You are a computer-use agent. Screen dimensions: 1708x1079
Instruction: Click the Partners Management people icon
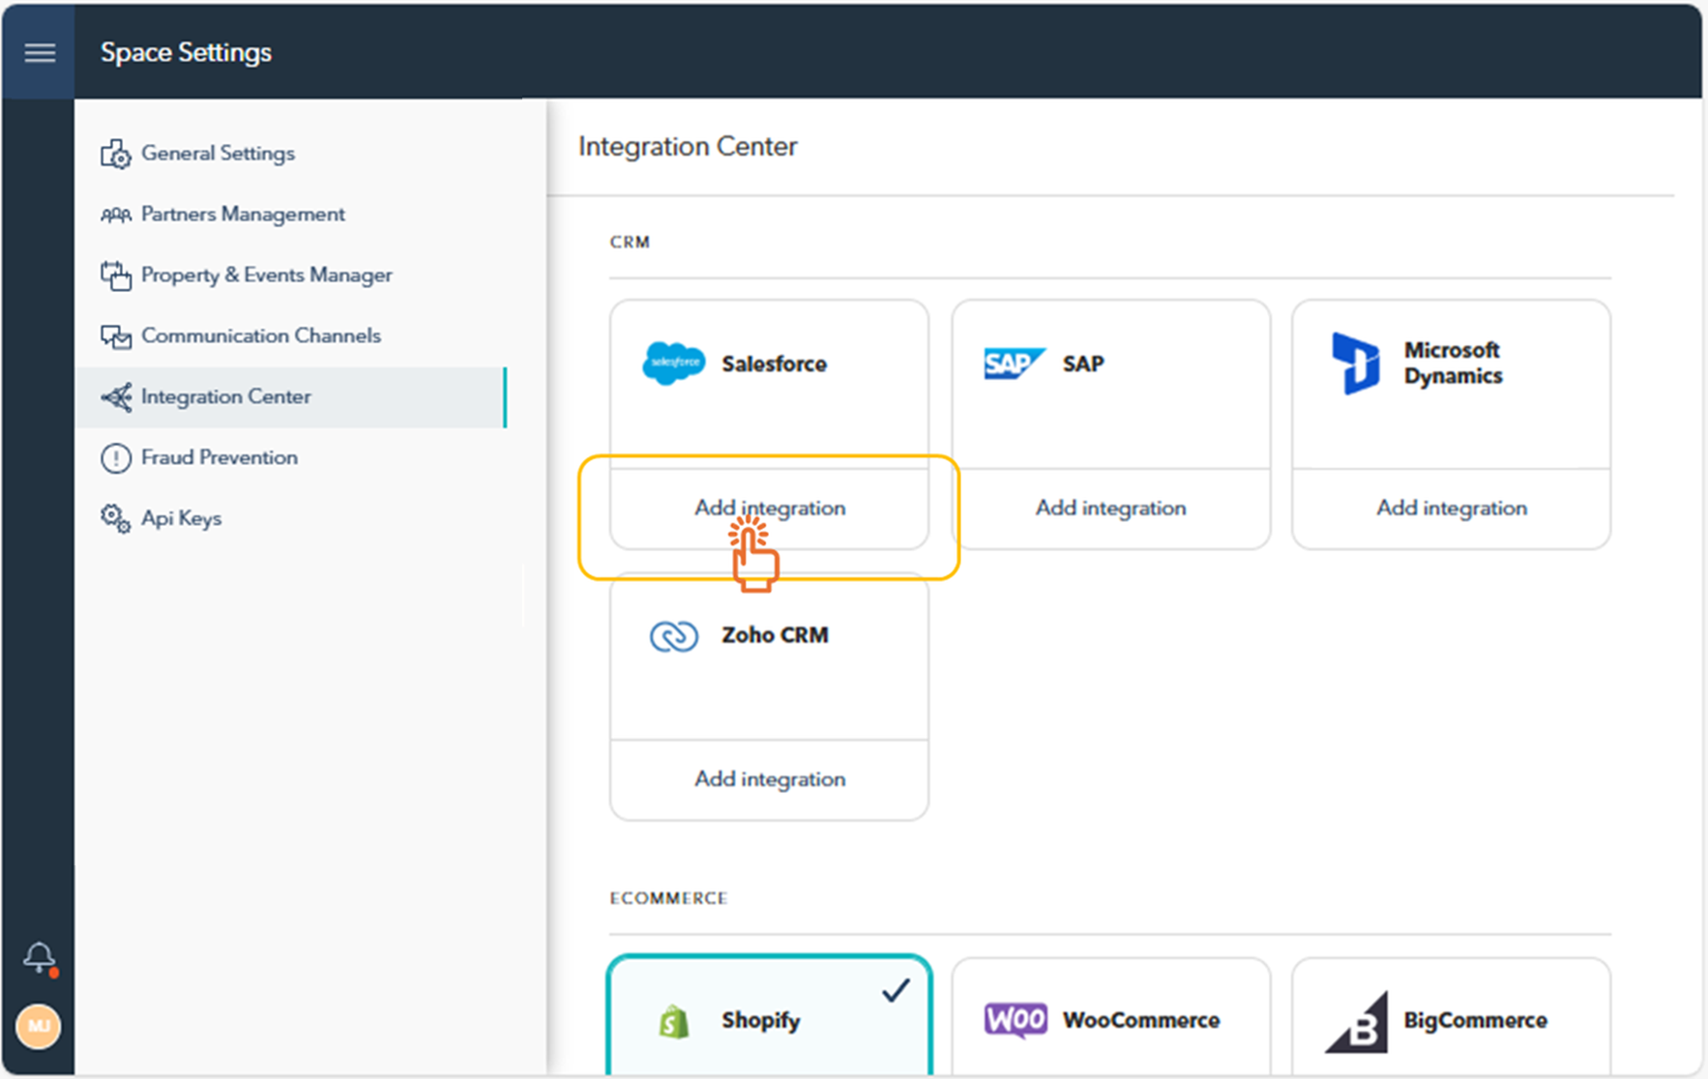[x=116, y=215]
